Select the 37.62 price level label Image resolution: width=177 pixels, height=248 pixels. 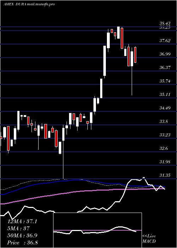click(165, 41)
